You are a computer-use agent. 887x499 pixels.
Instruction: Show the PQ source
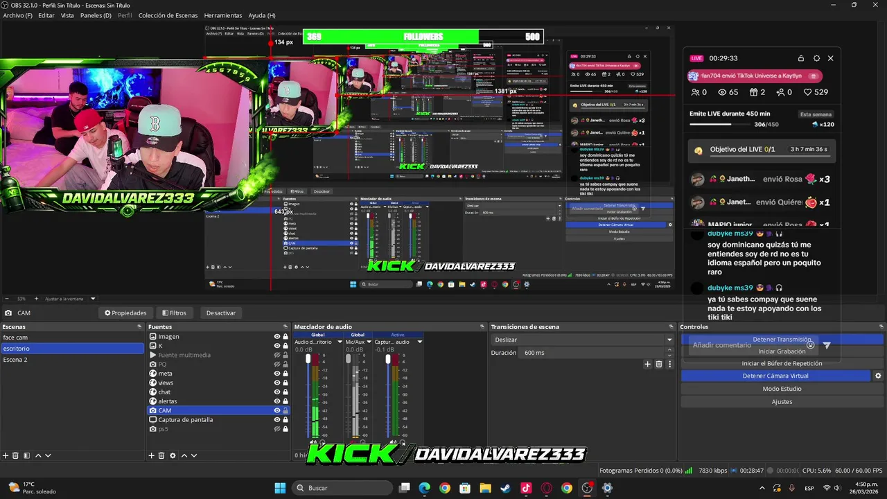coord(277,364)
